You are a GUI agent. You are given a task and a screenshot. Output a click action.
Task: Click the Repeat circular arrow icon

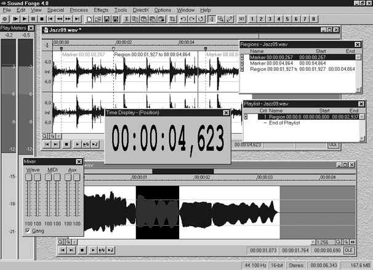[201, 19]
